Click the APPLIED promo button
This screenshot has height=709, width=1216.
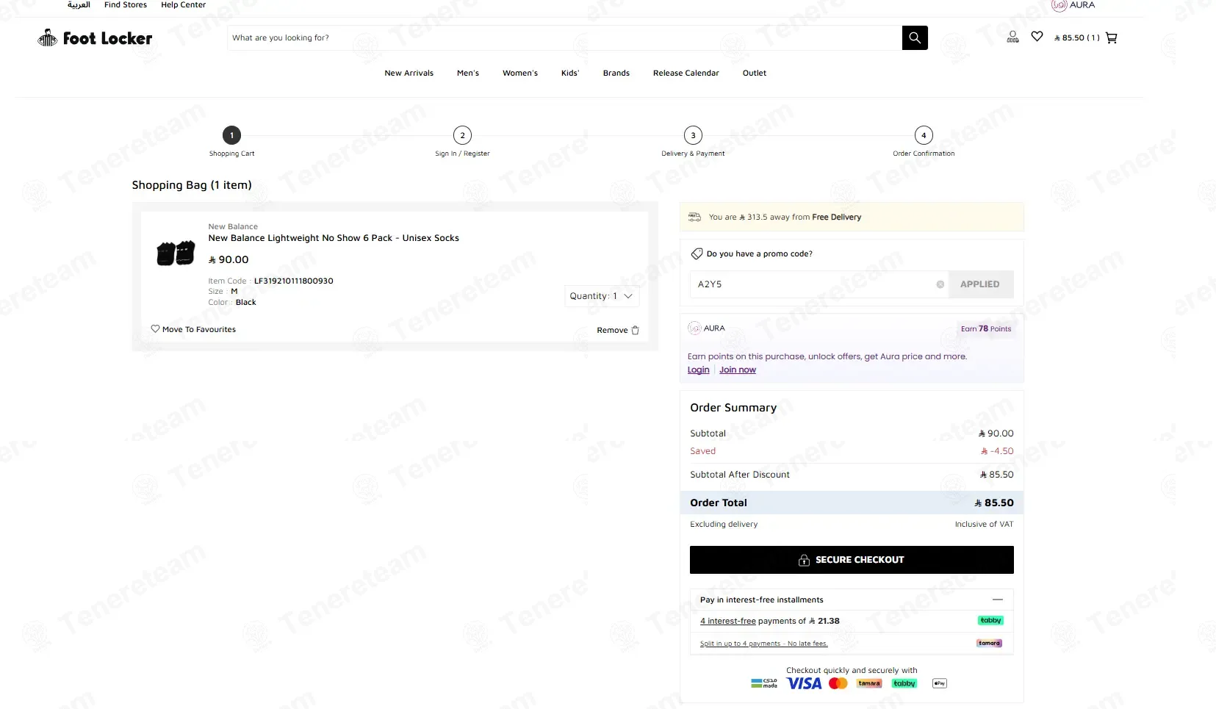[980, 284]
